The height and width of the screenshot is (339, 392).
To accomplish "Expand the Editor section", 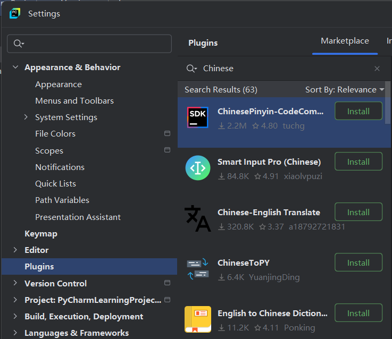I will coord(15,250).
